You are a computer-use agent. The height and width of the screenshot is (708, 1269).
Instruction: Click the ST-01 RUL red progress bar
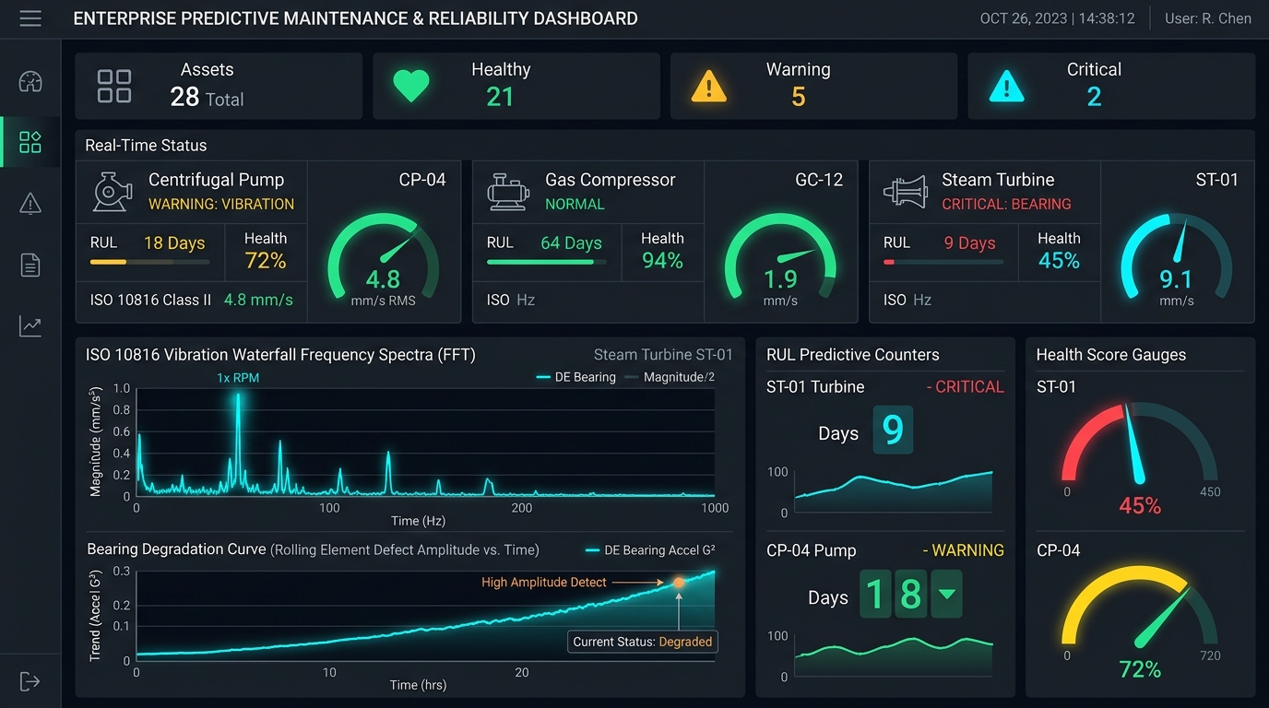[x=943, y=262]
